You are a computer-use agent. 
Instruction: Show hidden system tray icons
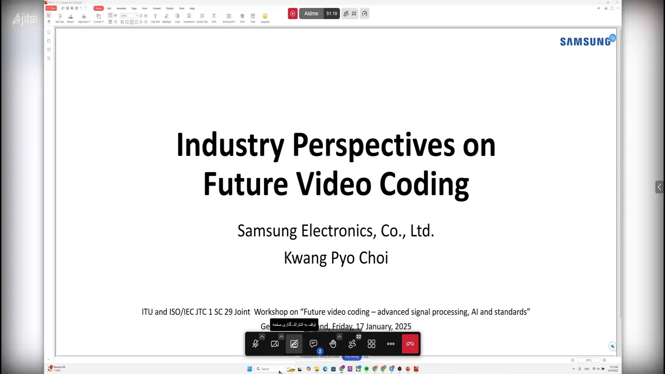coord(574,369)
